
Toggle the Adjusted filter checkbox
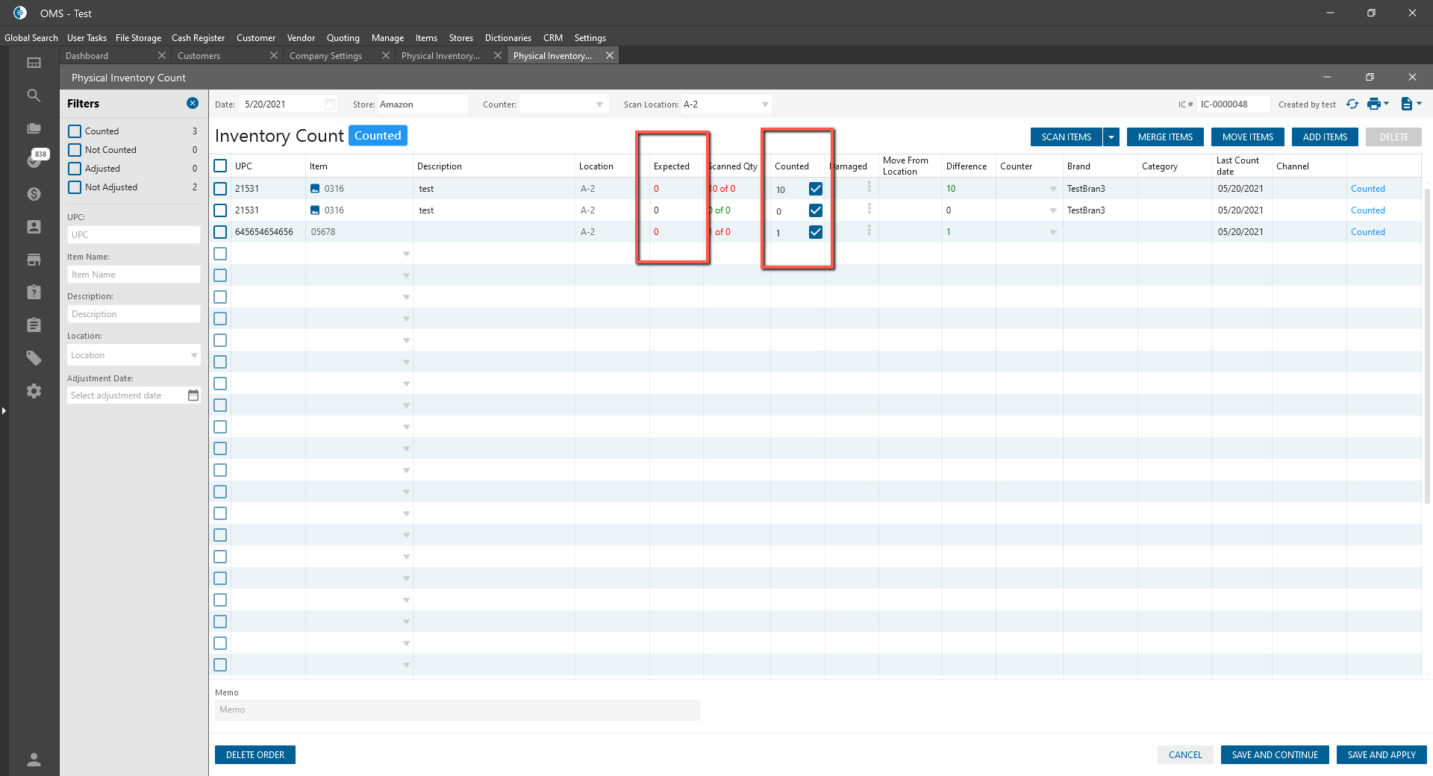(75, 169)
